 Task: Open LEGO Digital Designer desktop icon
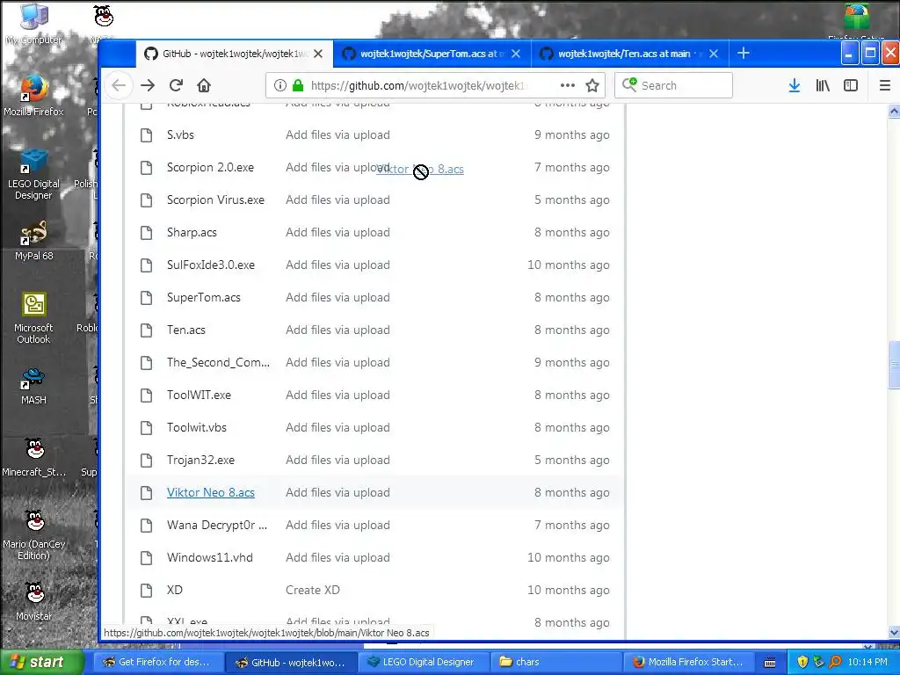[33, 175]
